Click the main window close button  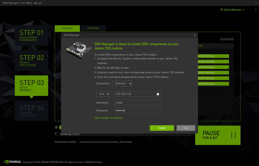pyautogui.click(x=256, y=3)
